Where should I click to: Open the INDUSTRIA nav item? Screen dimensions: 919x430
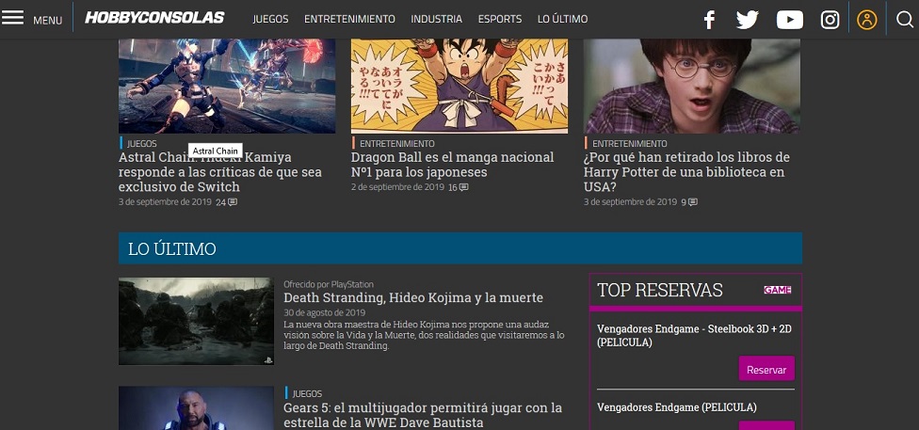tap(437, 20)
